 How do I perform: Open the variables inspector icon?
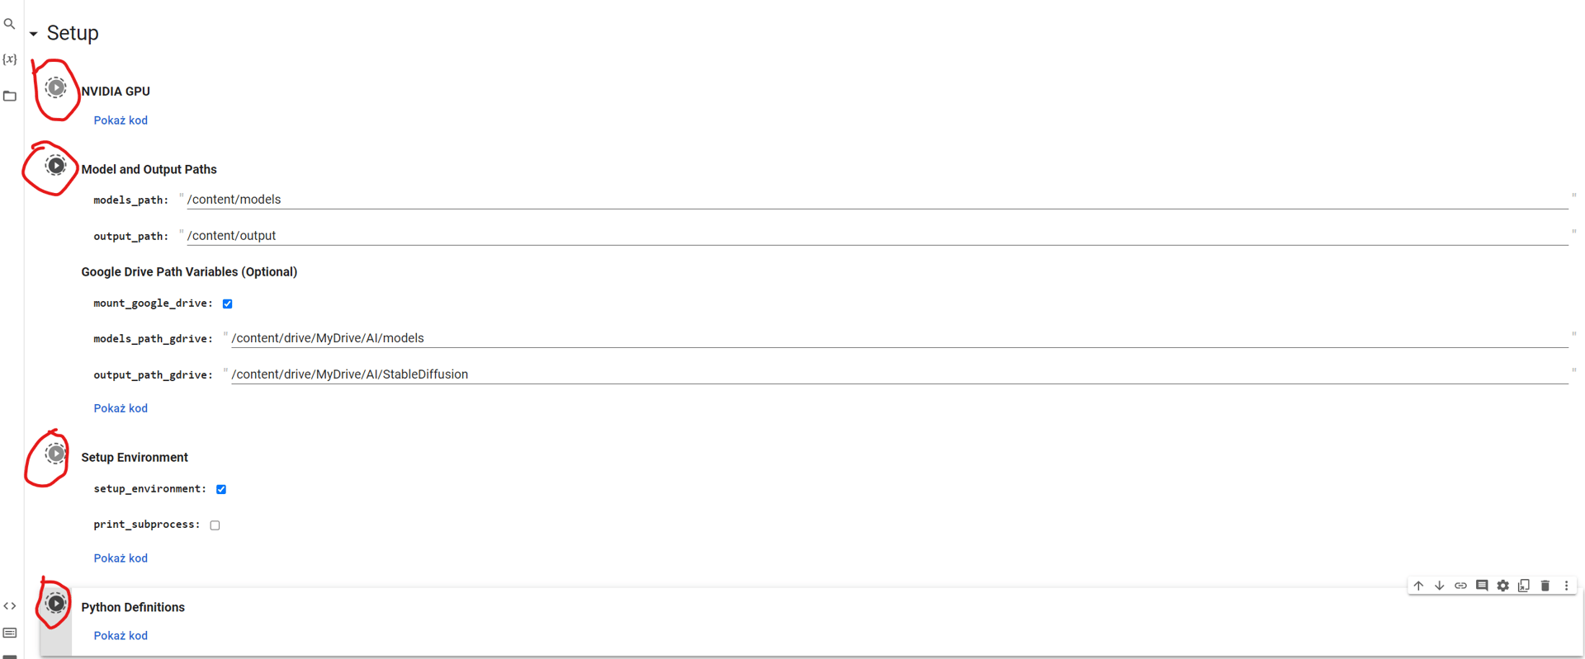(10, 59)
